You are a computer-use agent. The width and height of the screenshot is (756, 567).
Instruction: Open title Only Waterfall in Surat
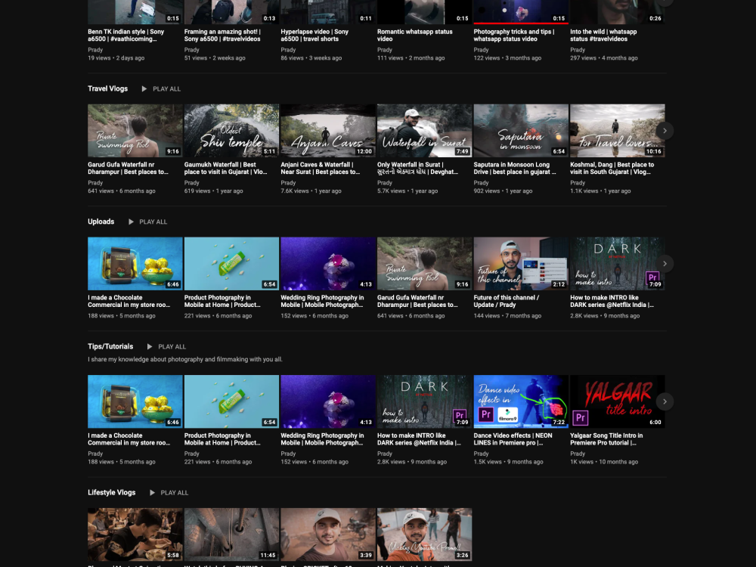pos(417,169)
